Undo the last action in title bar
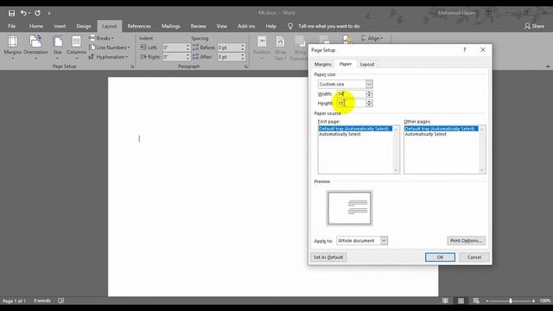553x311 pixels. coord(23,13)
